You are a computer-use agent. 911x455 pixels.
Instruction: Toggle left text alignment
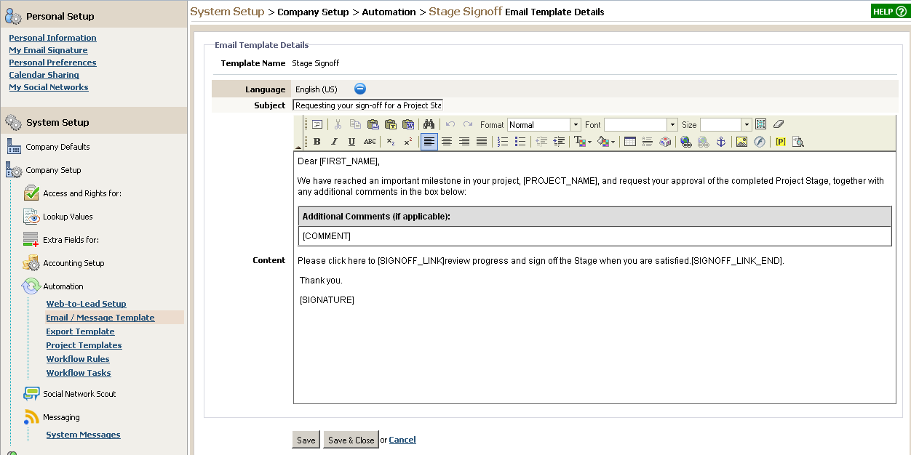(429, 142)
